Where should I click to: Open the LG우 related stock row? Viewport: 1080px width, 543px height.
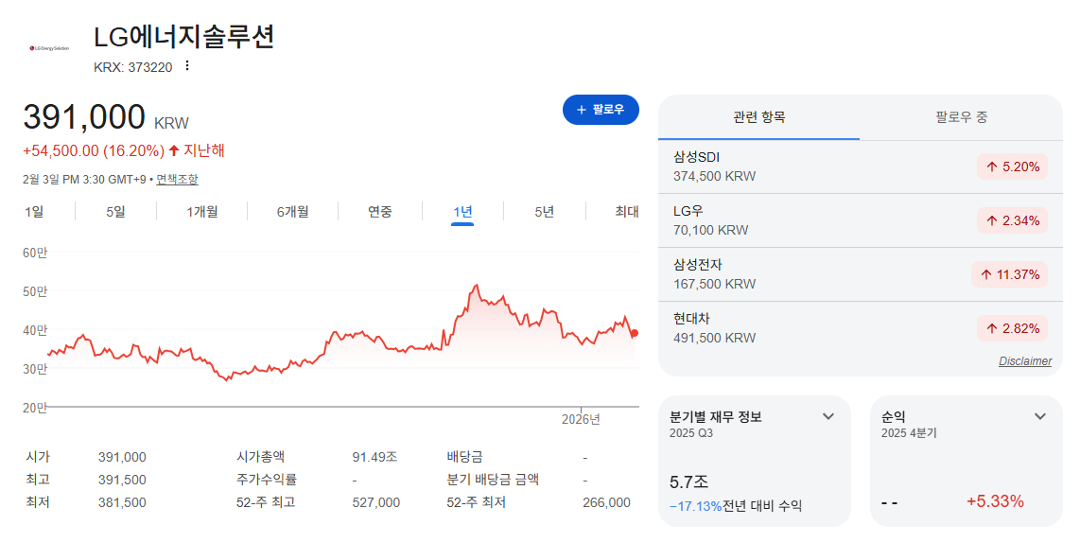[861, 220]
